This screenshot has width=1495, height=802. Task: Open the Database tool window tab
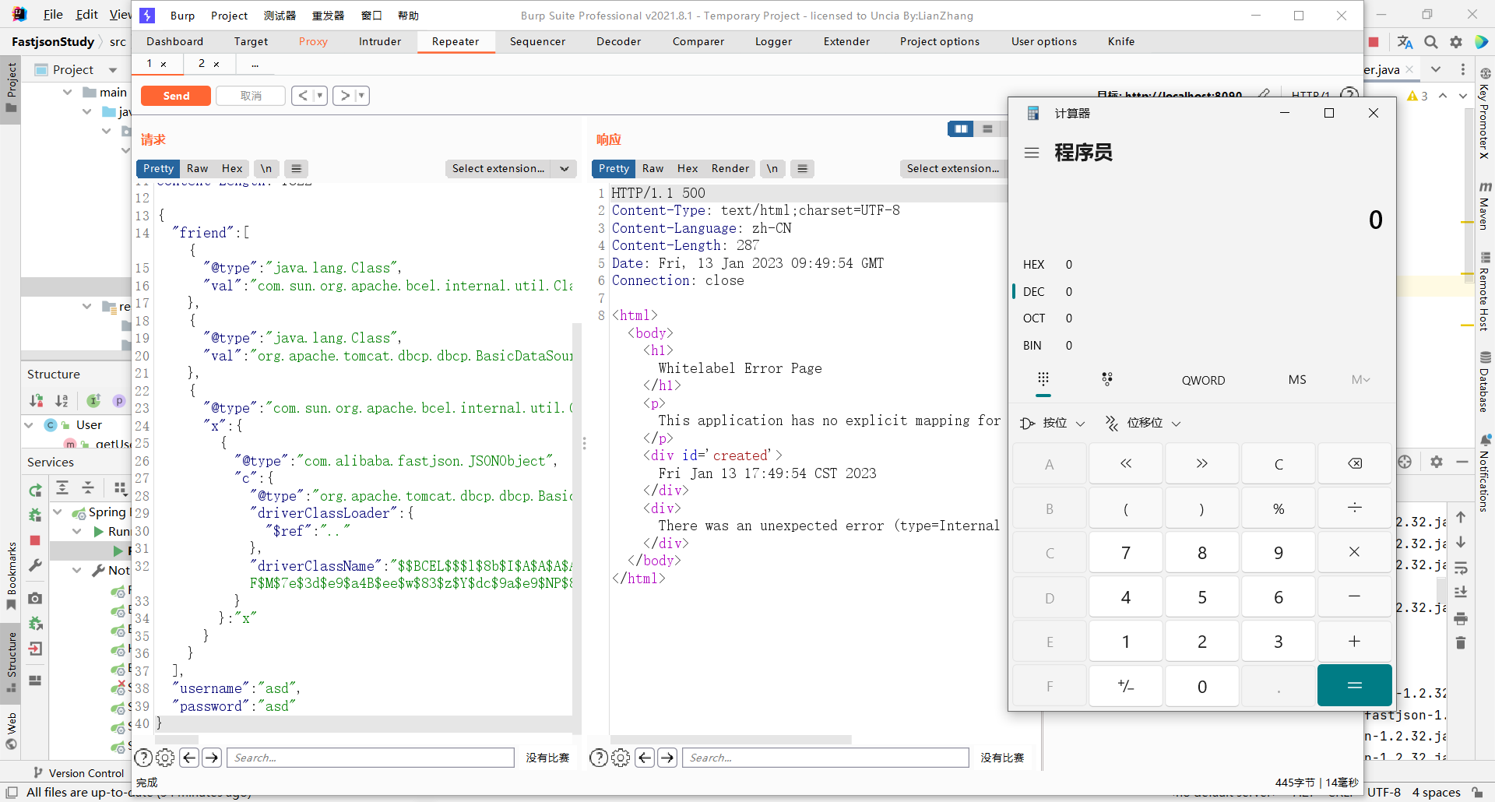click(x=1485, y=382)
